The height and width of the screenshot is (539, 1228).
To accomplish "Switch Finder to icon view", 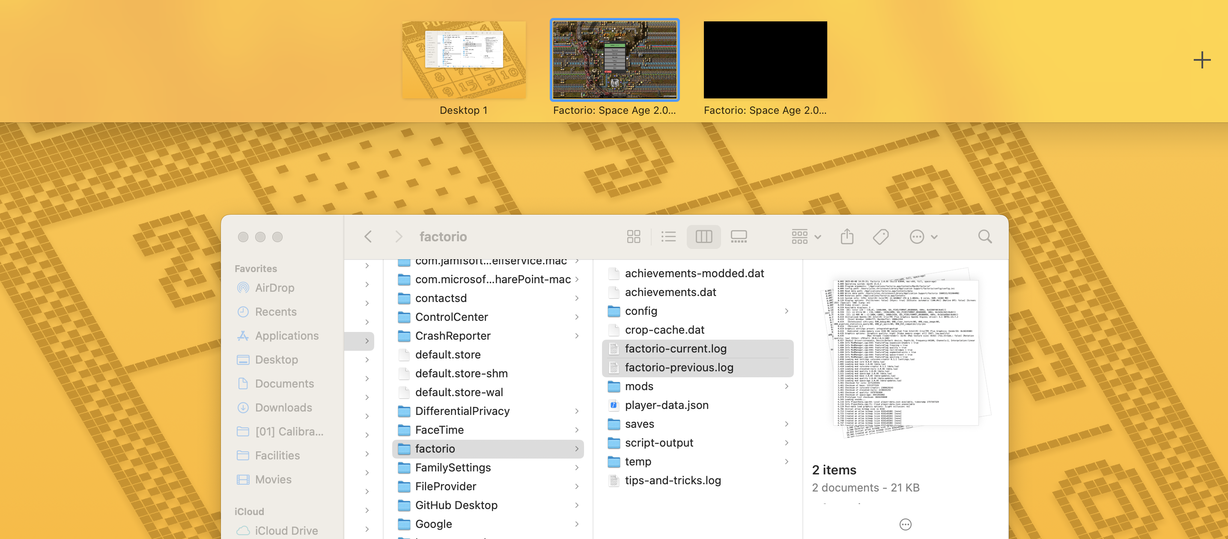I will coord(634,237).
